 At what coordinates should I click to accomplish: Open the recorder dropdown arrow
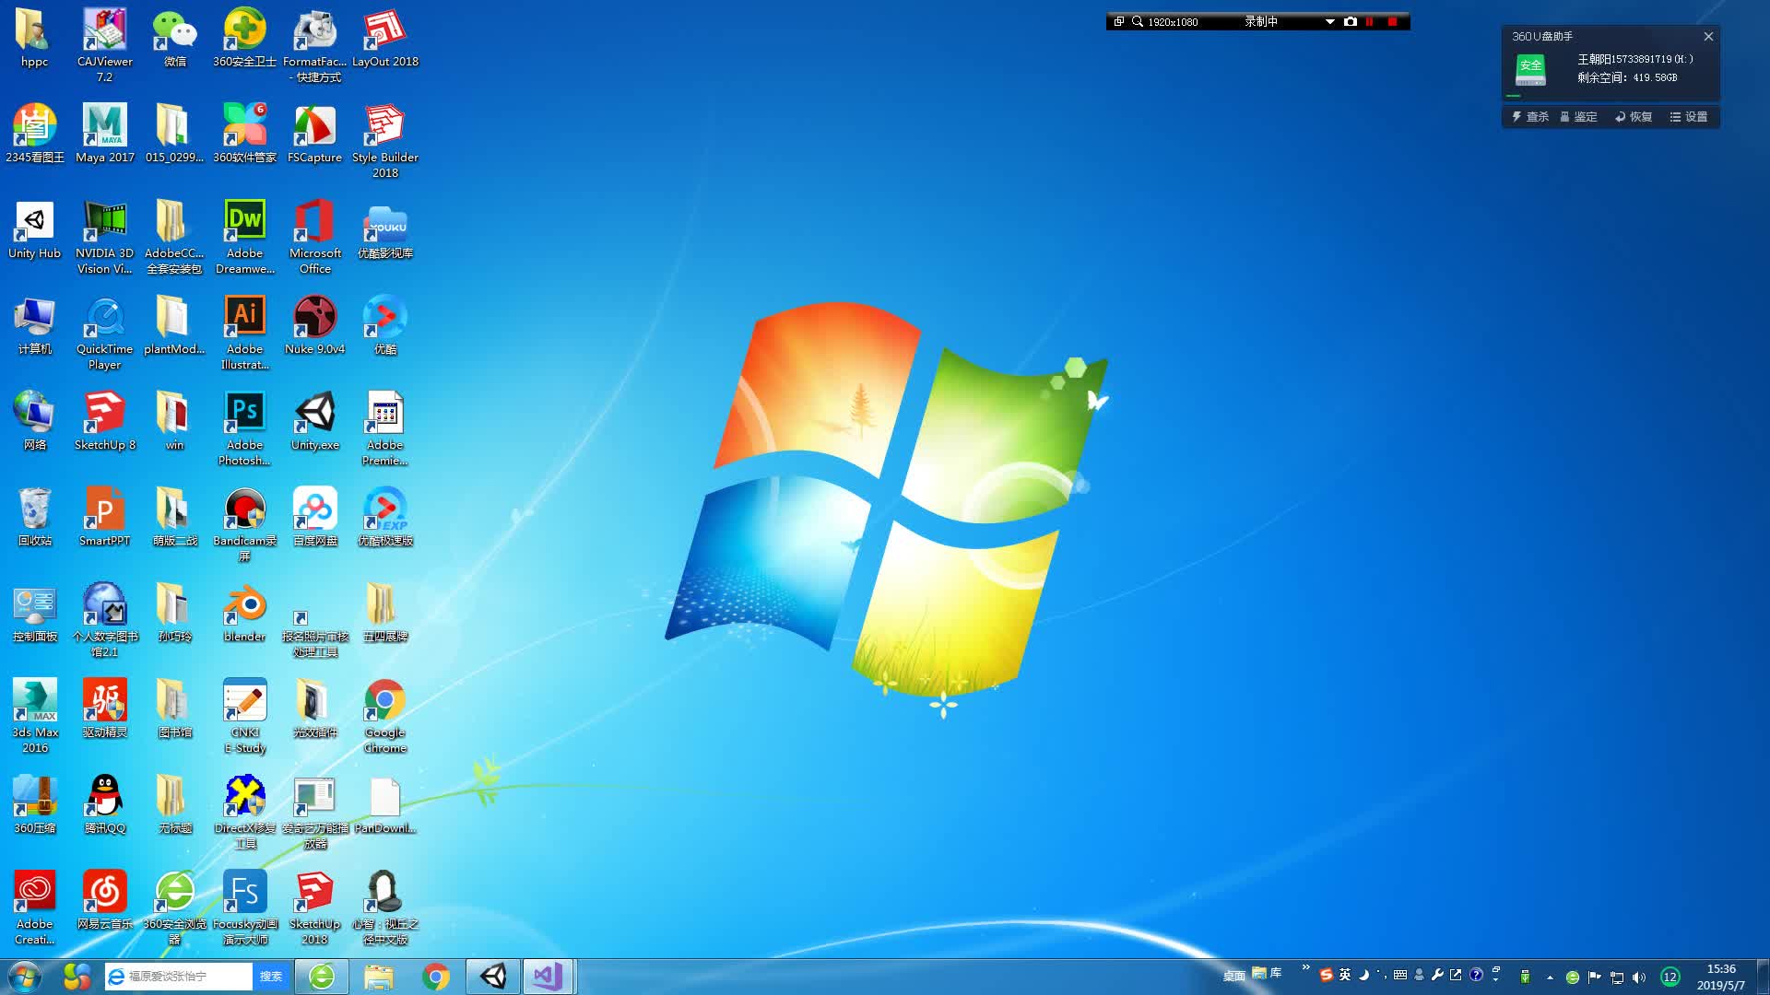point(1329,21)
